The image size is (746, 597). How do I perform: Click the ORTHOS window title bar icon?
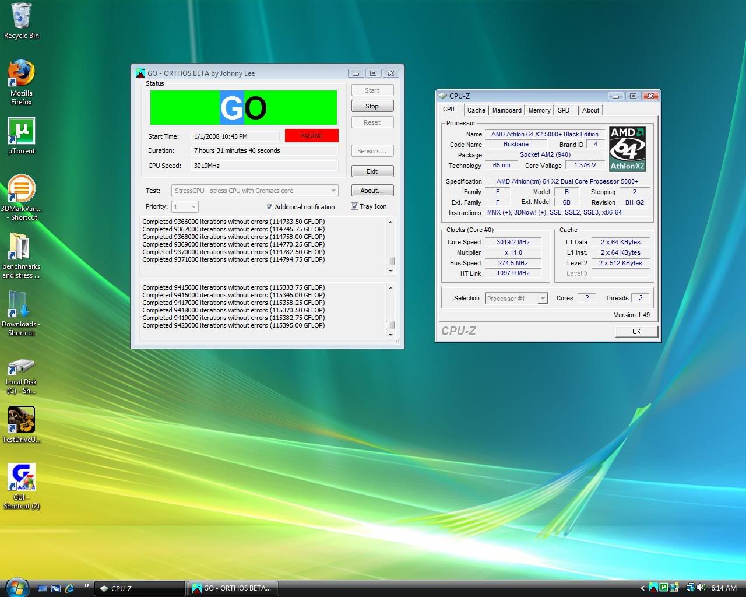(x=140, y=73)
